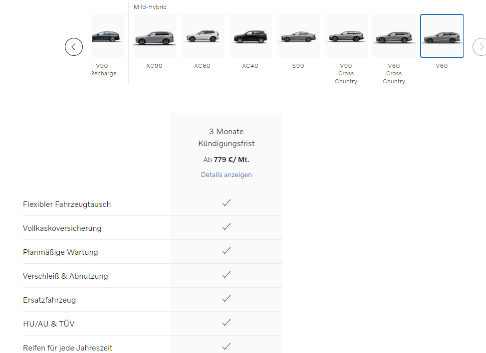Click the XC60 model label
The height and width of the screenshot is (353, 486).
click(202, 66)
